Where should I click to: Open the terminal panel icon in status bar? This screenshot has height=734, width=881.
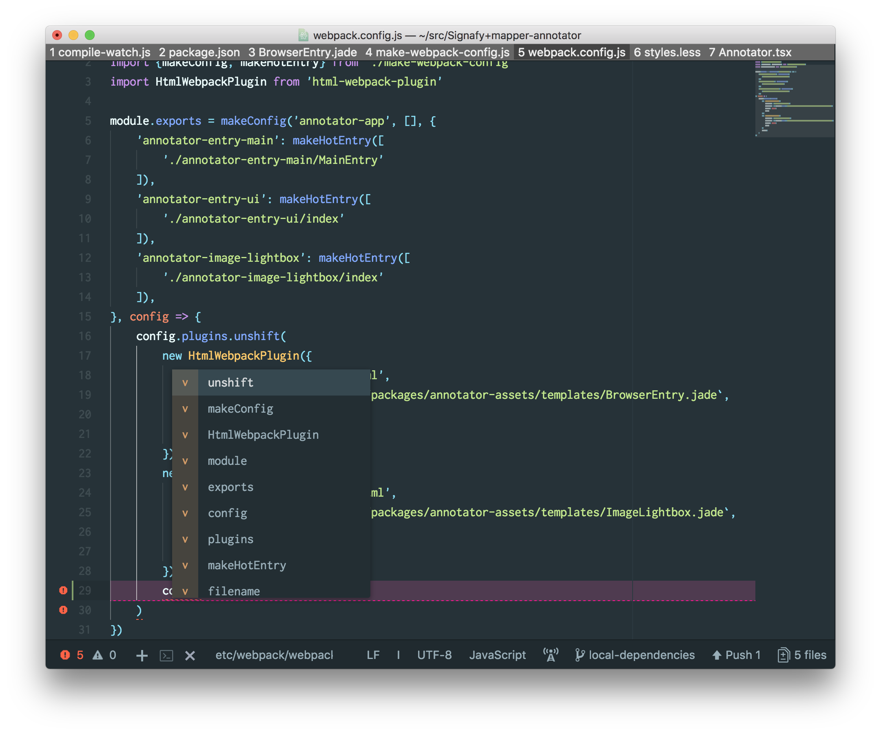coord(166,655)
